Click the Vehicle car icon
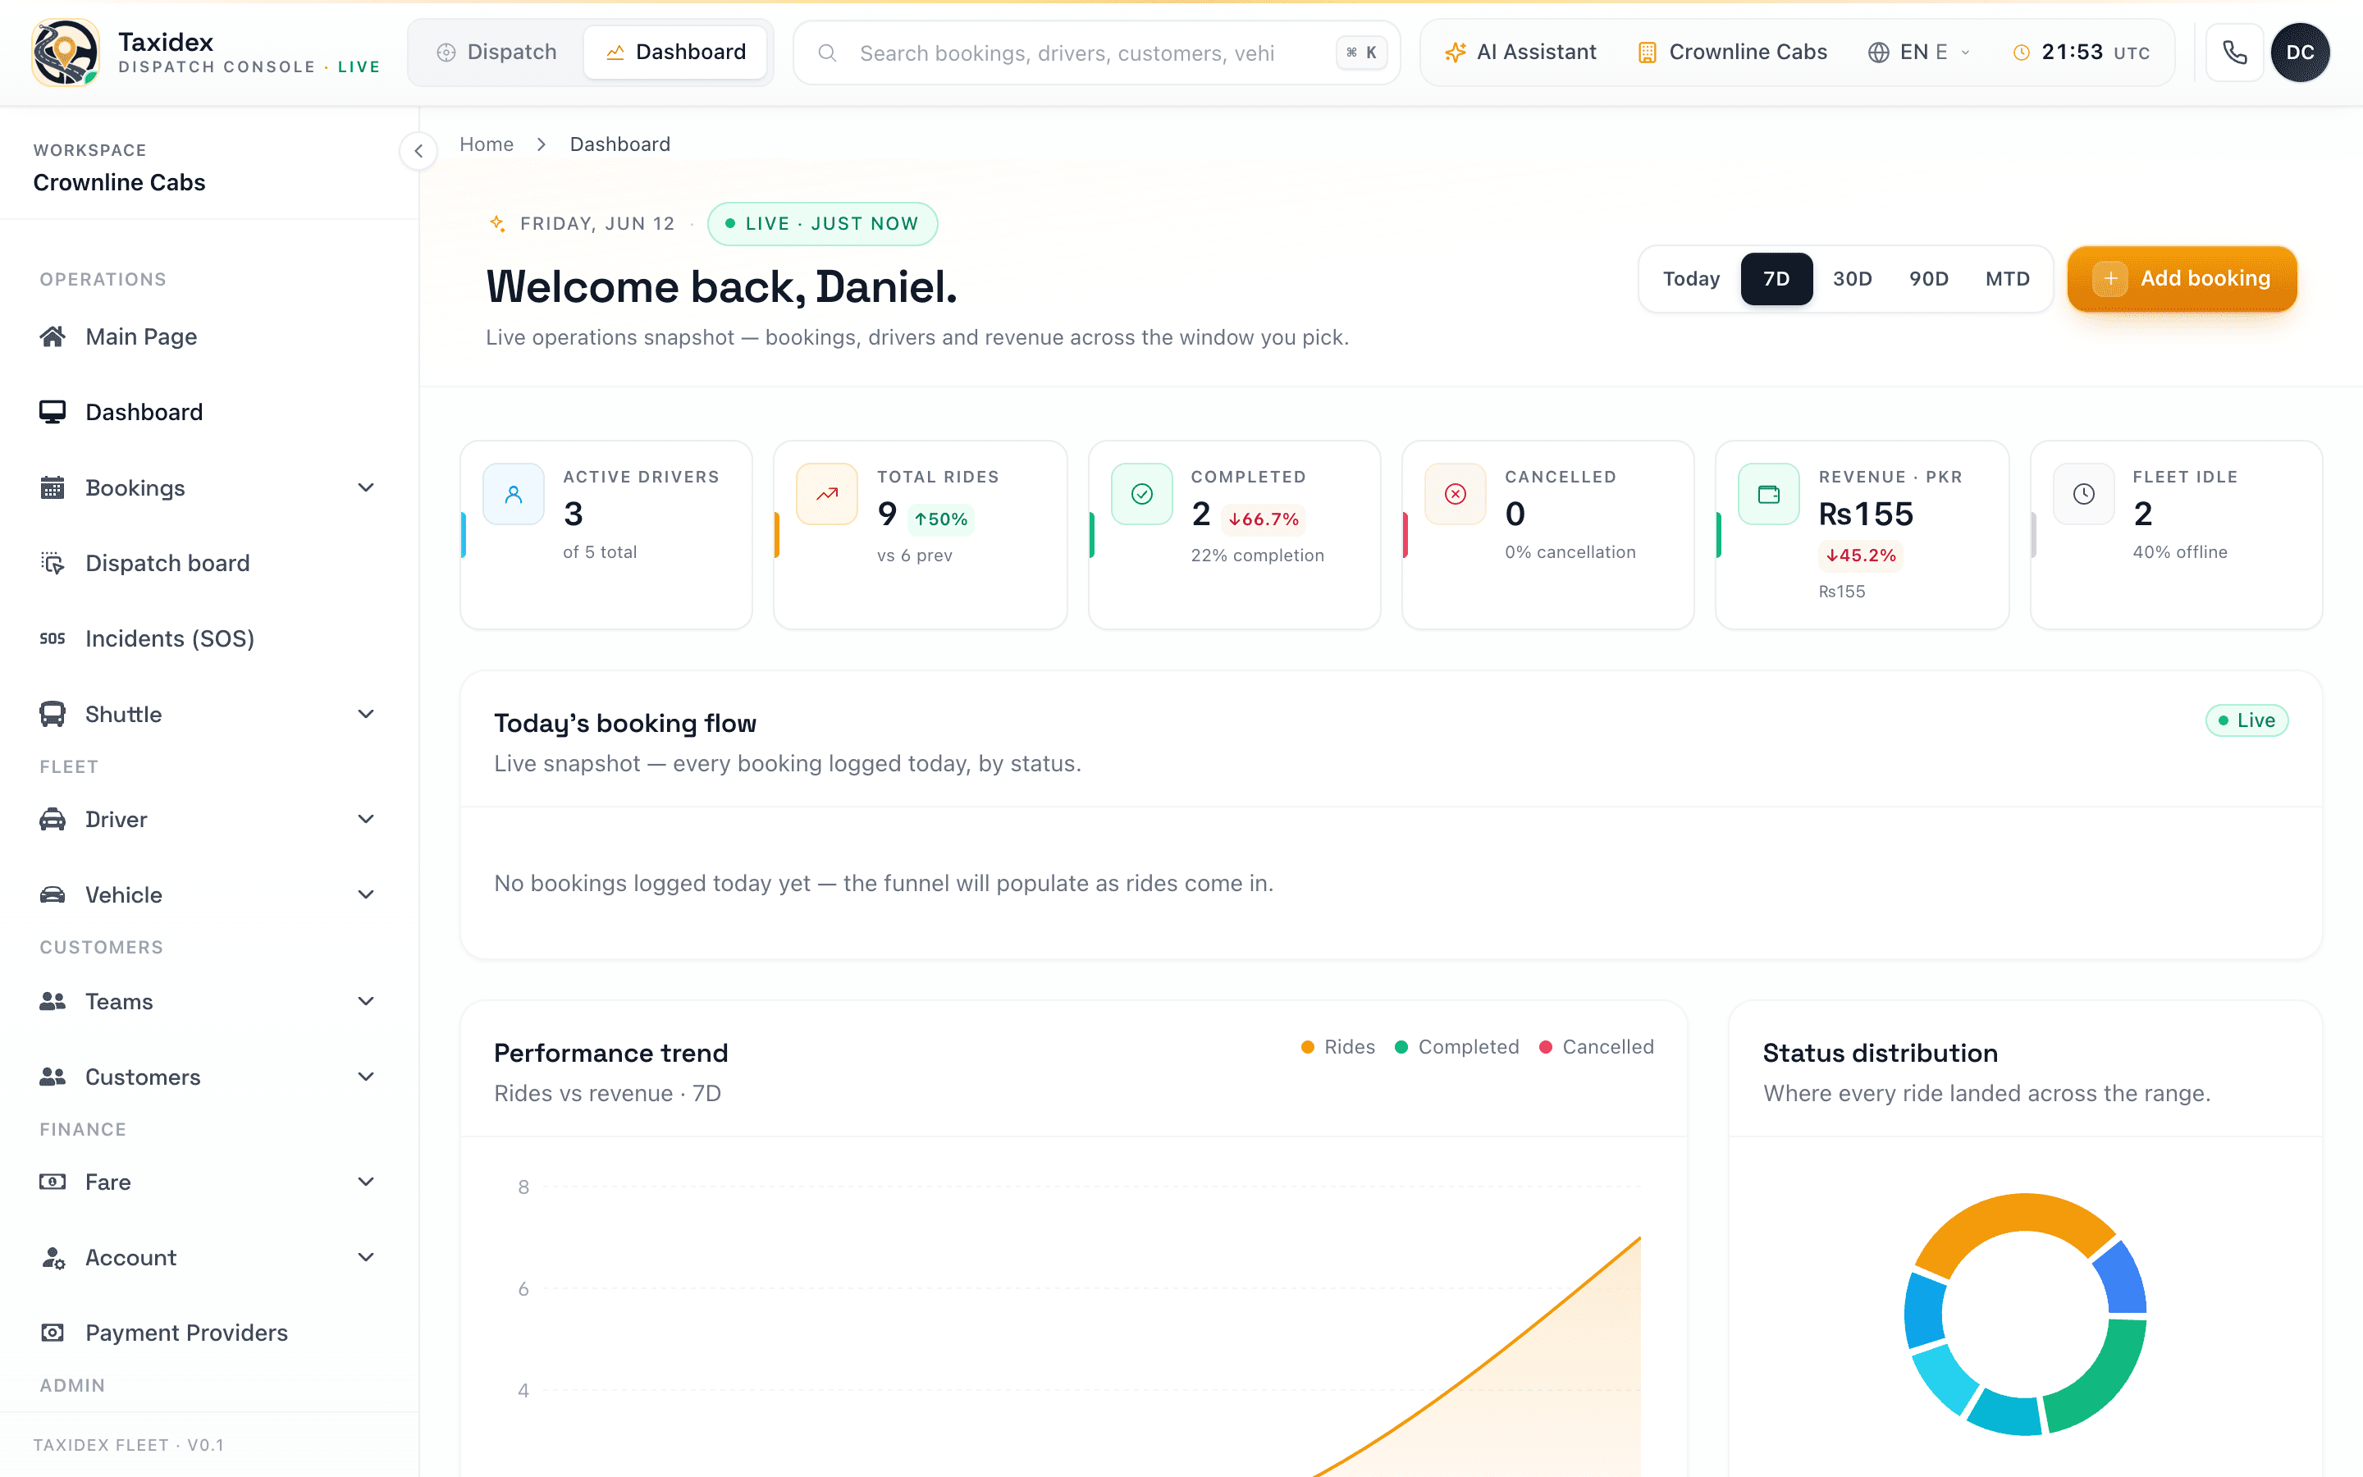The image size is (2363, 1477). (53, 894)
